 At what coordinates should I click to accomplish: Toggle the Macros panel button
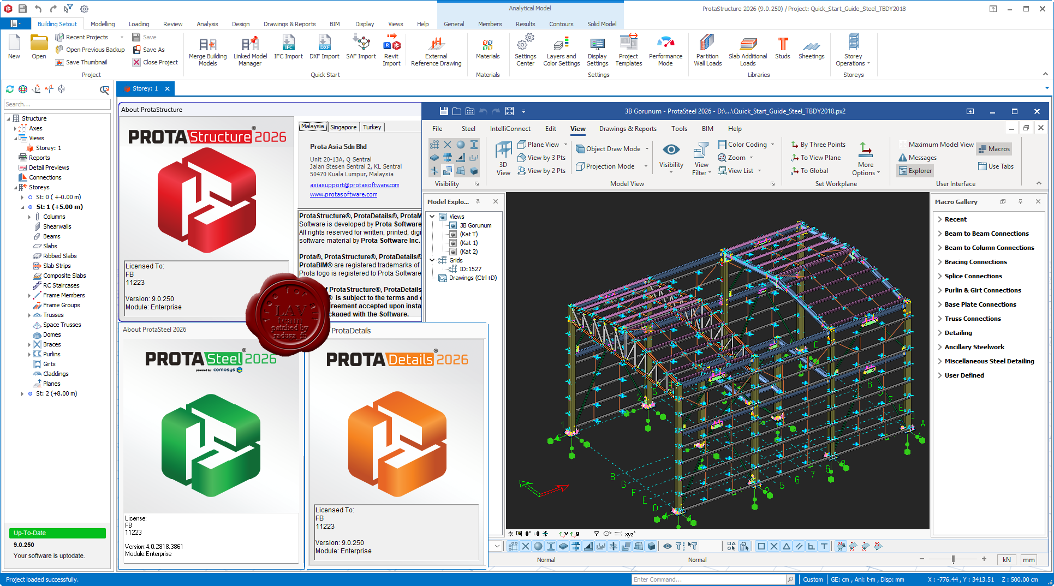pyautogui.click(x=994, y=149)
